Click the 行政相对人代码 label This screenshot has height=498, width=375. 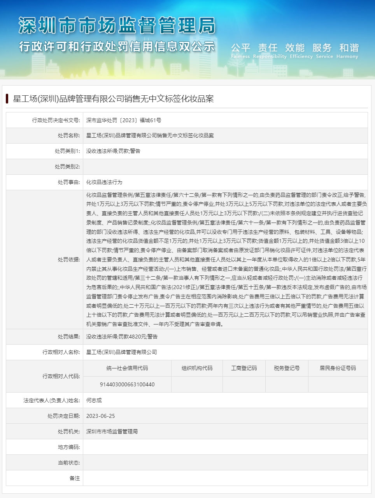[x=61, y=376]
